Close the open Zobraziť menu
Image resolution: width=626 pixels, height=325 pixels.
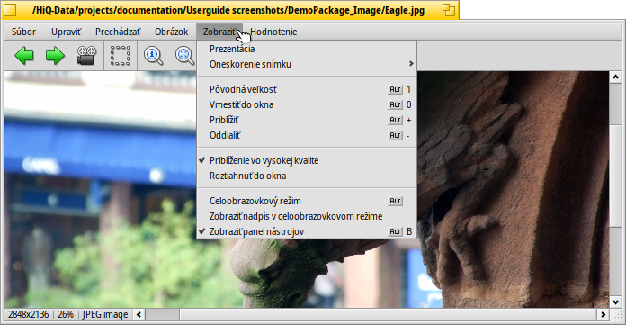pyautogui.click(x=219, y=32)
